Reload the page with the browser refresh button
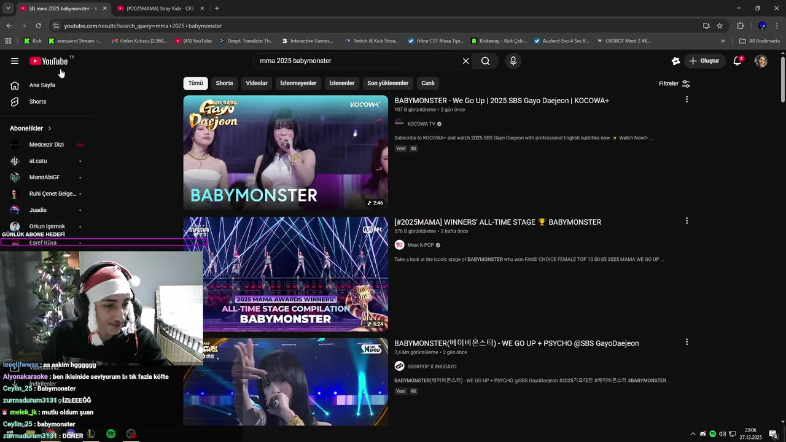 [38, 26]
